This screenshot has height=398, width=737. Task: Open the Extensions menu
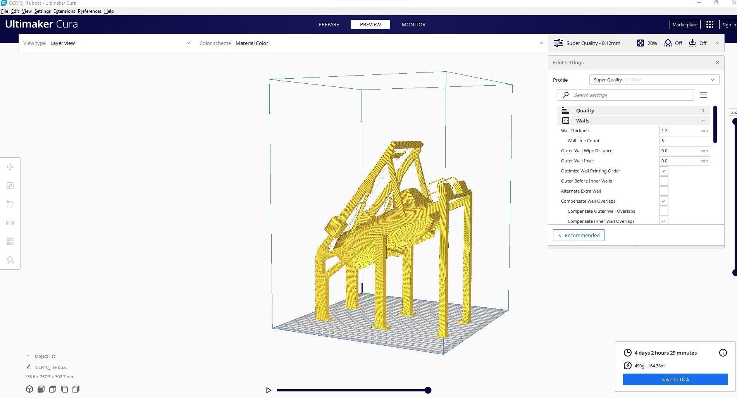(64, 11)
